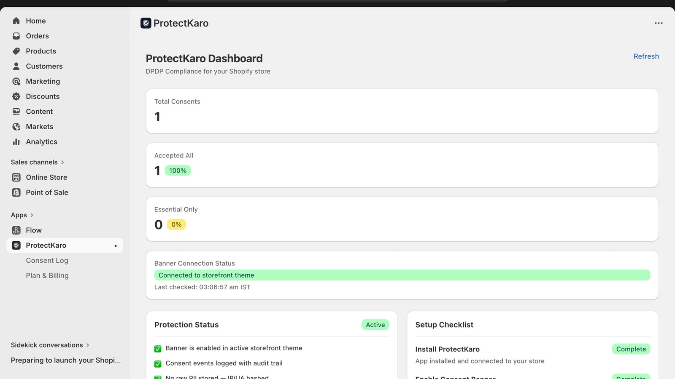Open the Consent Log page
The height and width of the screenshot is (379, 675).
[47, 260]
